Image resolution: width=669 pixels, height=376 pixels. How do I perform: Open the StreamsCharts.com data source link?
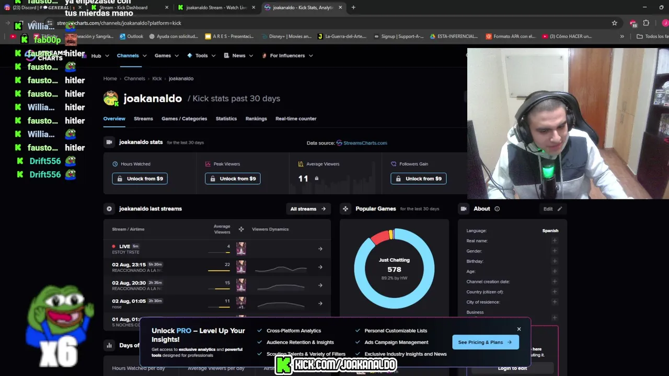point(362,143)
